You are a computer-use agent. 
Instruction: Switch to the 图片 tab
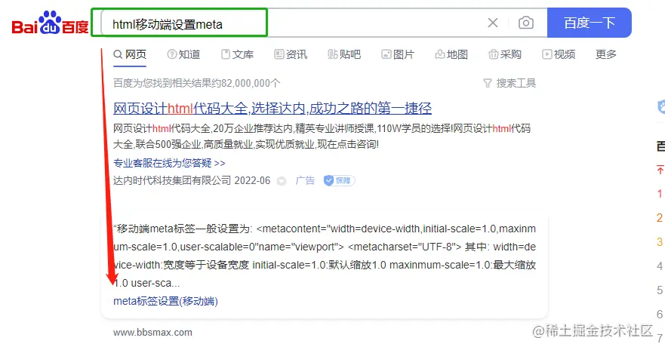[x=398, y=54]
